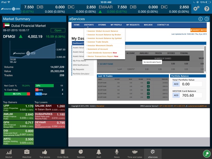Open the HOME menu item
This screenshot has height=159, width=212.
pyautogui.click(x=77, y=25)
